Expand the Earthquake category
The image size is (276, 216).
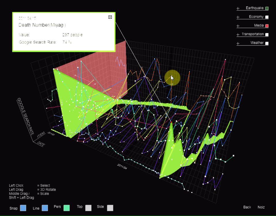click(238, 9)
